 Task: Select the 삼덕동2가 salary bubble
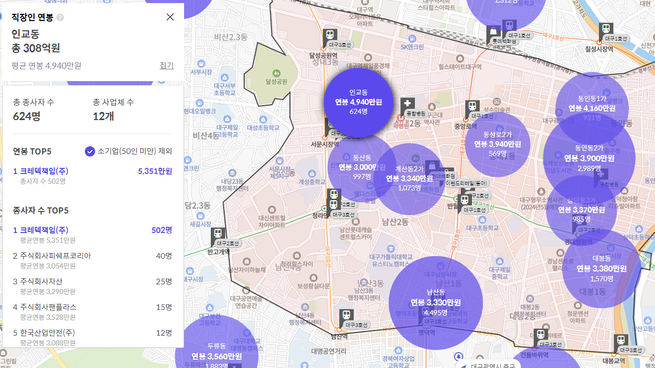581,209
